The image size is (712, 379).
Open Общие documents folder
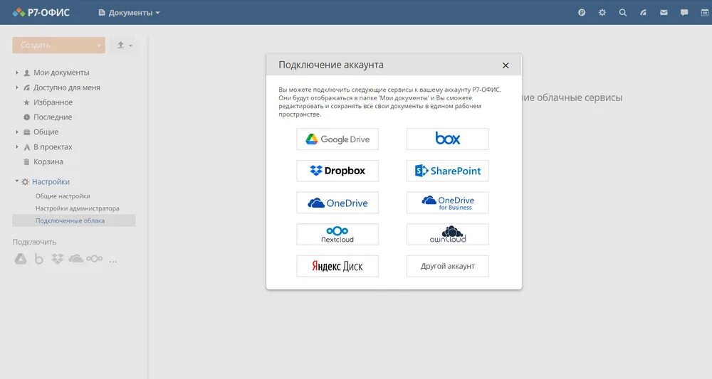pos(46,132)
